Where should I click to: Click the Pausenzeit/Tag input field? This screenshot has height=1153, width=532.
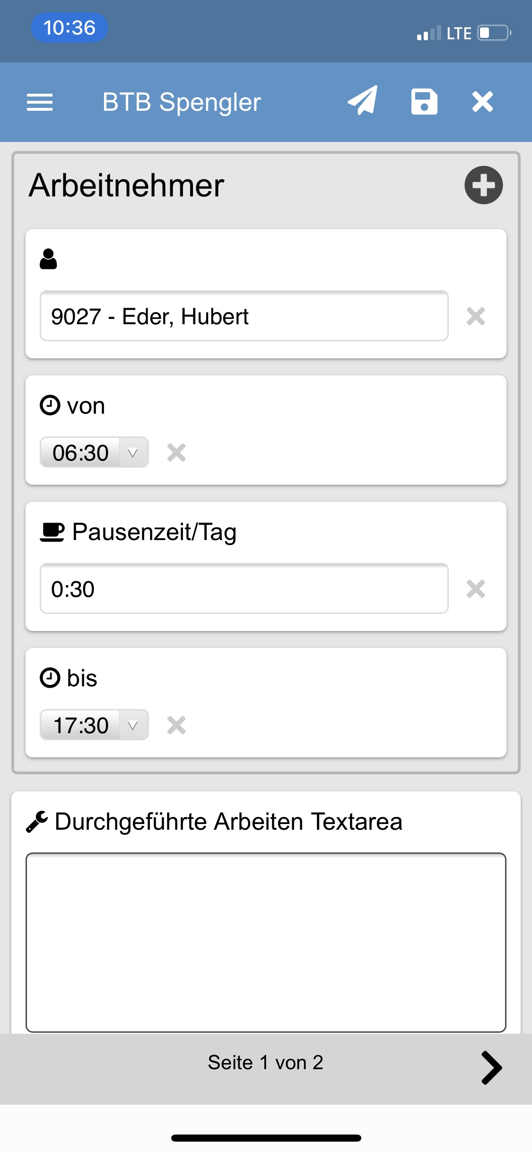244,589
